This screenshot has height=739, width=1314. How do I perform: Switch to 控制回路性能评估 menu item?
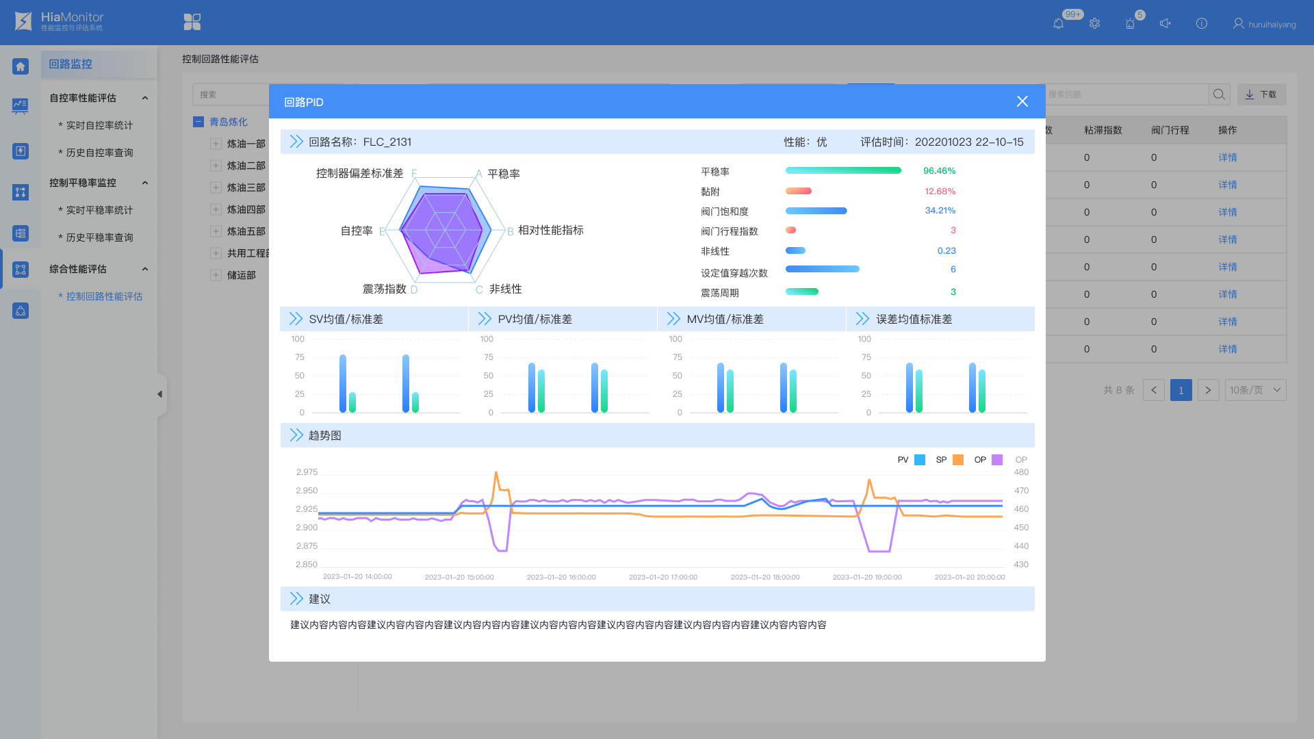pyautogui.click(x=101, y=296)
